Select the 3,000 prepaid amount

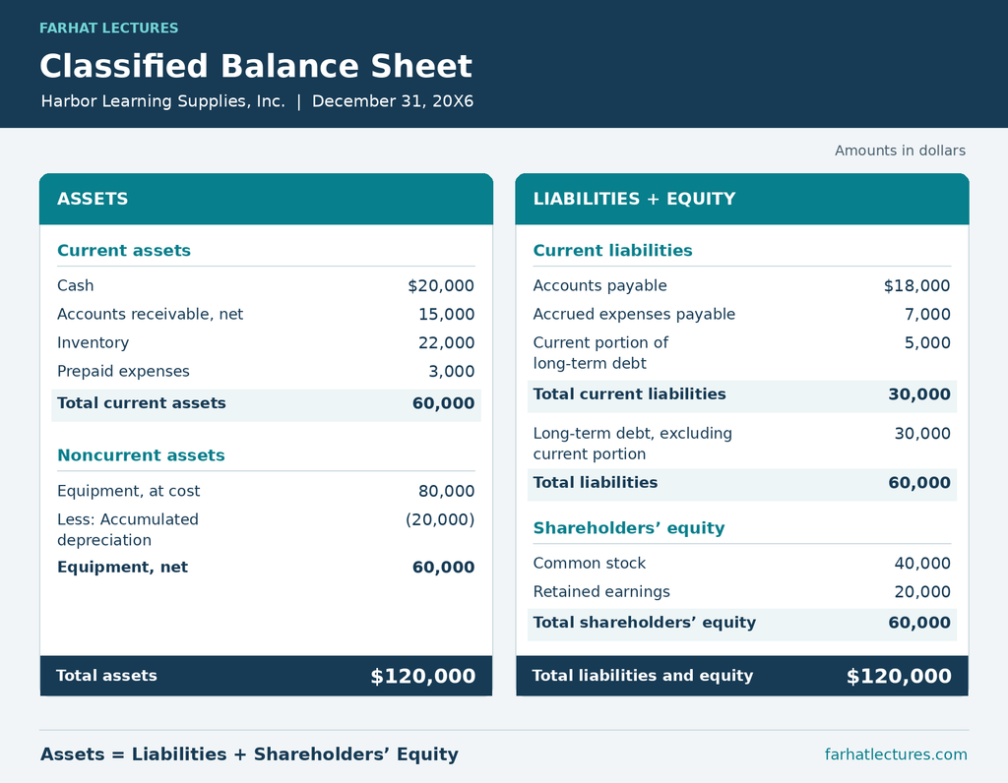click(x=451, y=372)
